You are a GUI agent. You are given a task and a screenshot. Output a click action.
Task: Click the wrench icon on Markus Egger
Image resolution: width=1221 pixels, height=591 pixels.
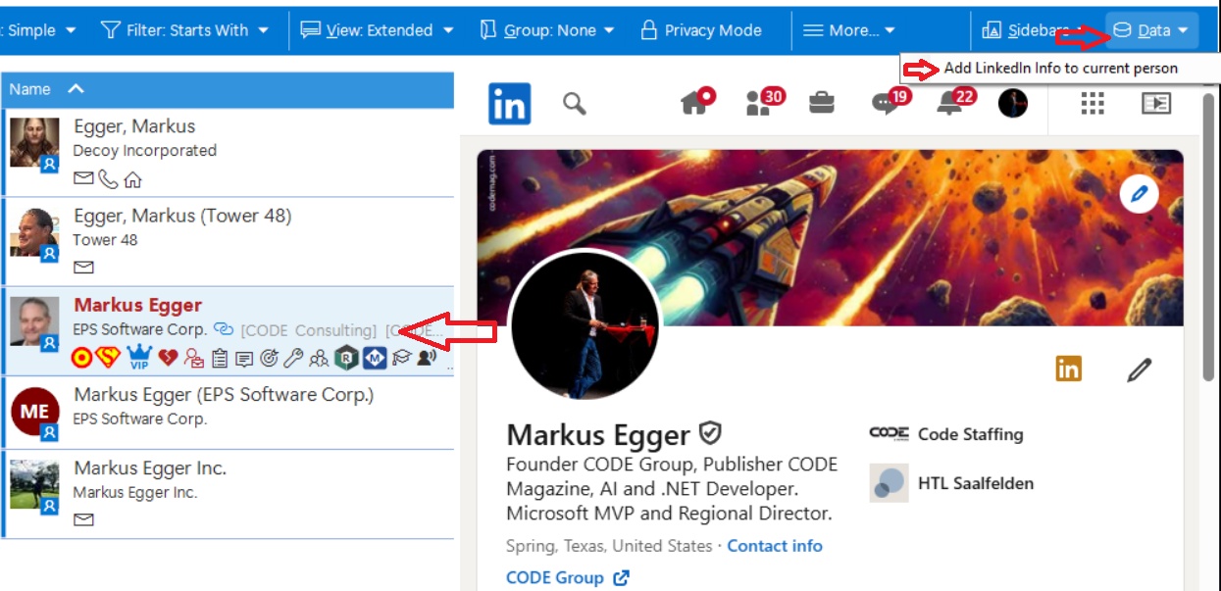(x=293, y=359)
